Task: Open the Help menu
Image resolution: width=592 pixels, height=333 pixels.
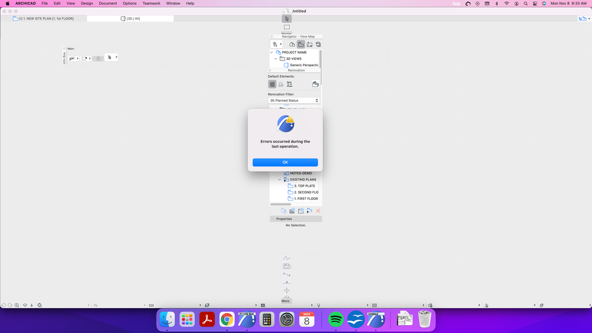Action: click(190, 4)
